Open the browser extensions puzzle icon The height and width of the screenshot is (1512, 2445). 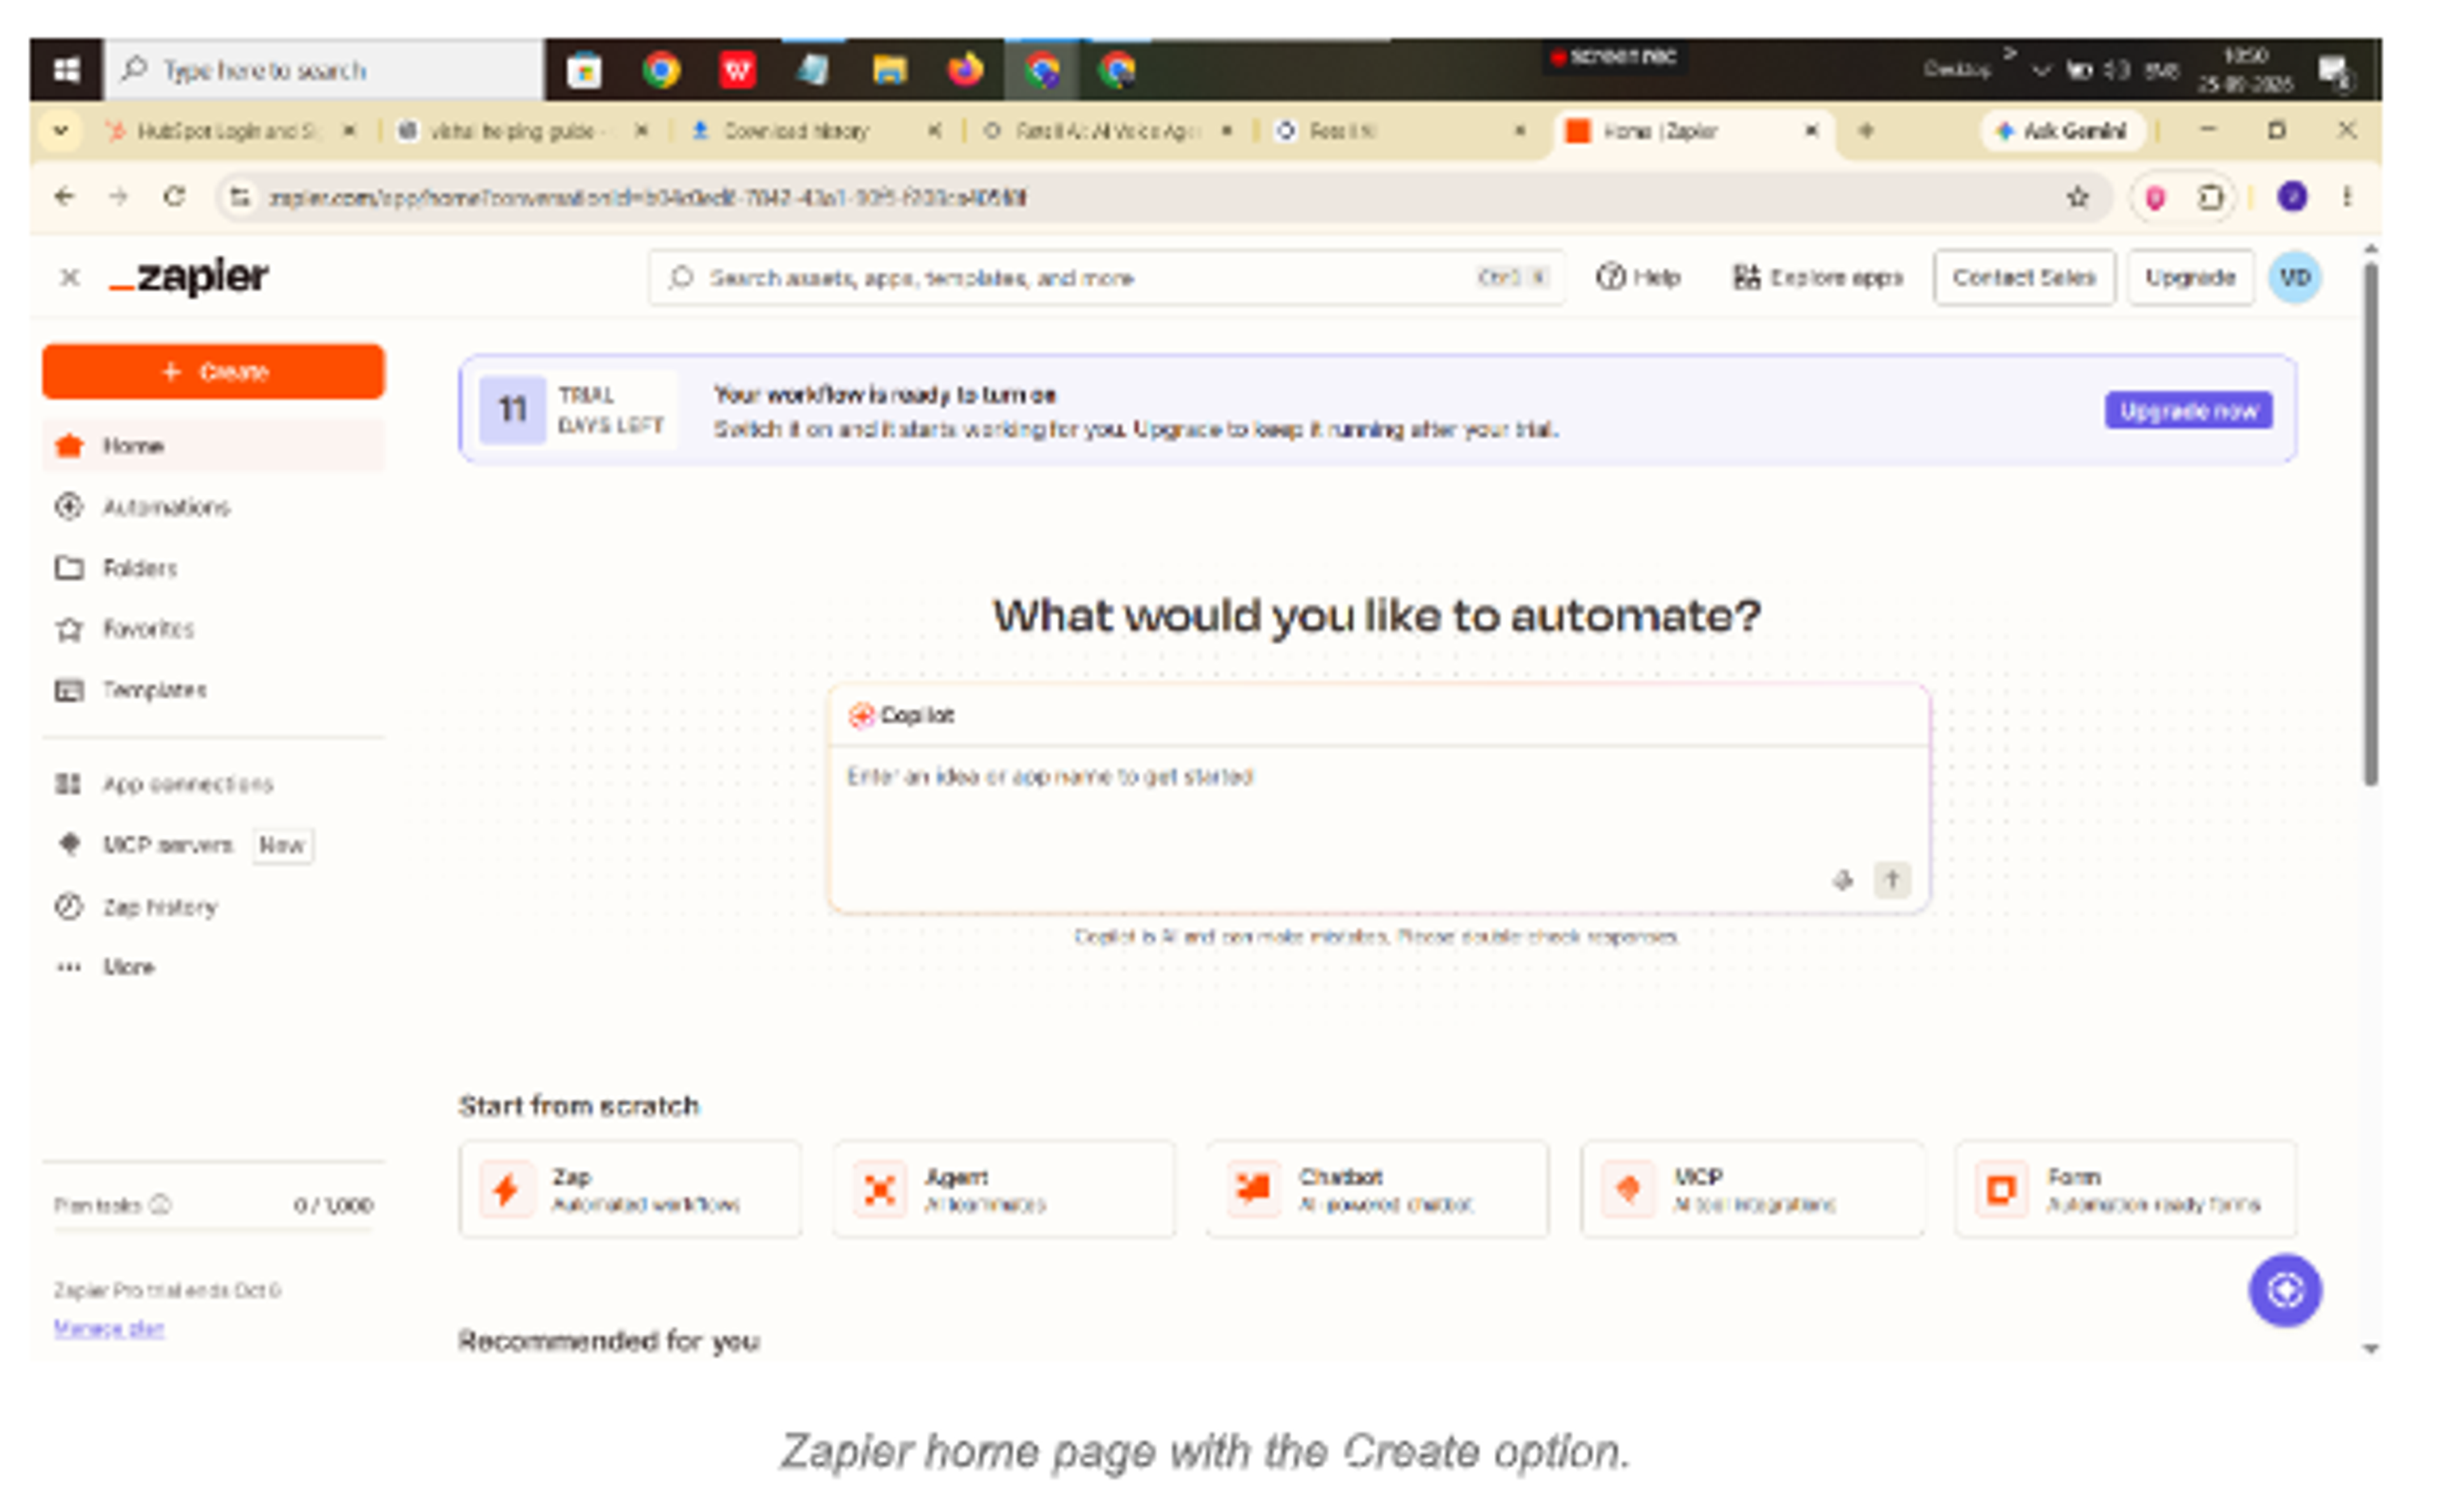click(x=2209, y=198)
